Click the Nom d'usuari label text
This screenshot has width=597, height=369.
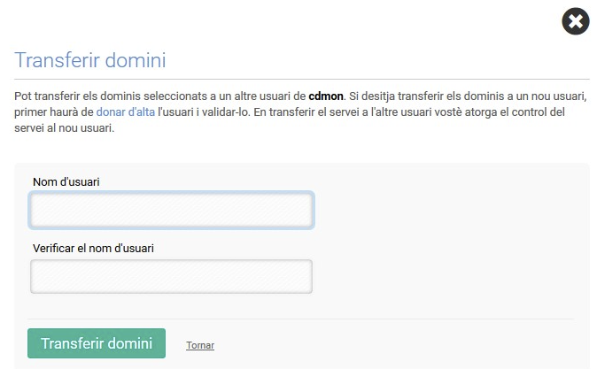click(66, 181)
